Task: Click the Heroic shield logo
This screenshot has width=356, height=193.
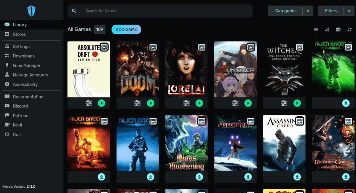Action: click(x=31, y=10)
